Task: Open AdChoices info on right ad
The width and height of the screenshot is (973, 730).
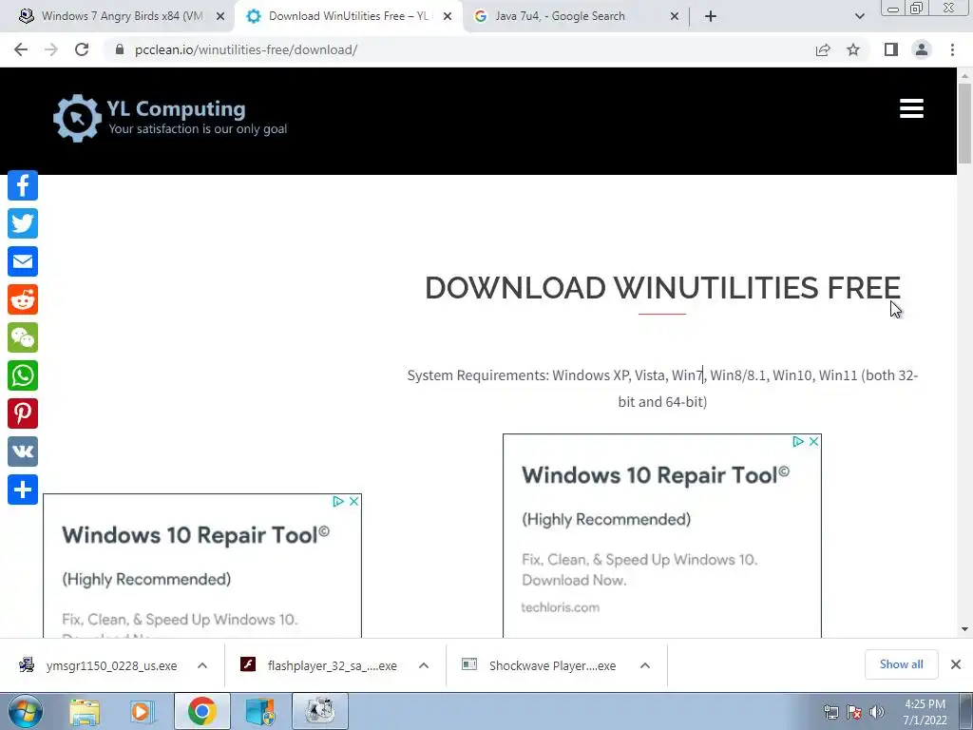Action: pyautogui.click(x=798, y=441)
